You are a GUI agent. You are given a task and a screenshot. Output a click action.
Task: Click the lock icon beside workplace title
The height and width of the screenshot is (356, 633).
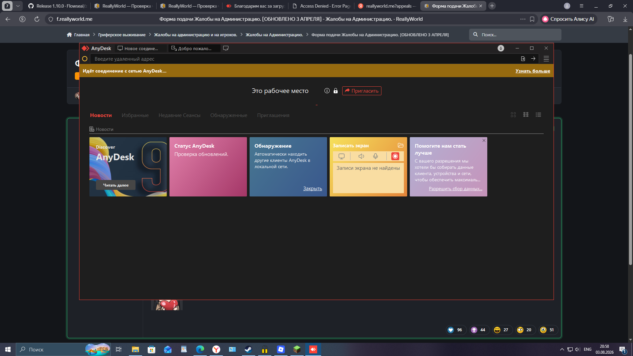(336, 91)
